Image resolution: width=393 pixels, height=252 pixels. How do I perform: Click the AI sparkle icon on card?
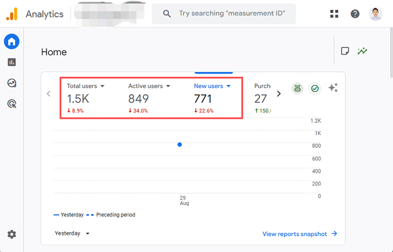click(333, 88)
